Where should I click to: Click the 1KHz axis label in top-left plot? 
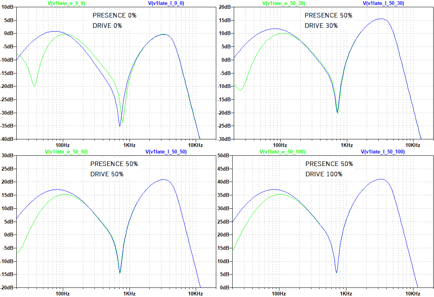click(x=129, y=145)
